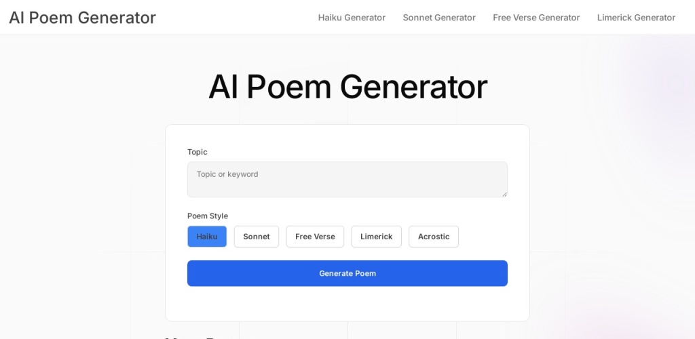Image resolution: width=695 pixels, height=339 pixels.
Task: Select the Limerick style option
Action: tap(376, 237)
